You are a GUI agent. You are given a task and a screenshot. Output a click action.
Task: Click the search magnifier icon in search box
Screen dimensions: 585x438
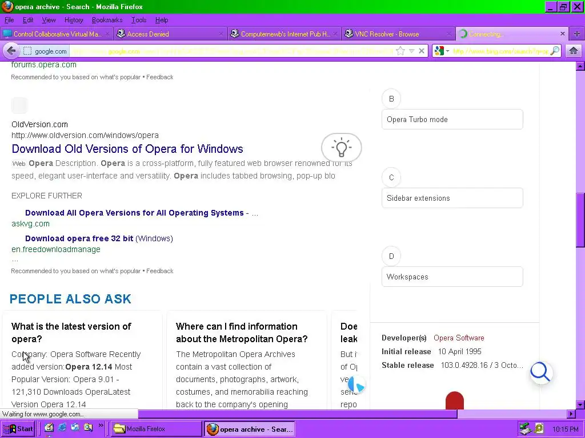tap(555, 51)
